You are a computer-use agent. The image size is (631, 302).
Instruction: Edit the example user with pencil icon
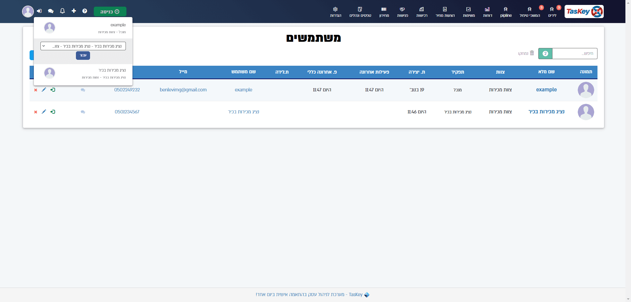(x=44, y=90)
